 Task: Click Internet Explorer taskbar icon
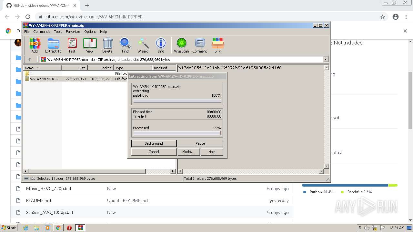point(25,228)
